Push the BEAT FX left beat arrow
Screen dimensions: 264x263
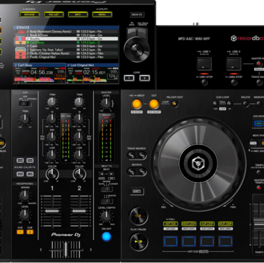click(101, 173)
